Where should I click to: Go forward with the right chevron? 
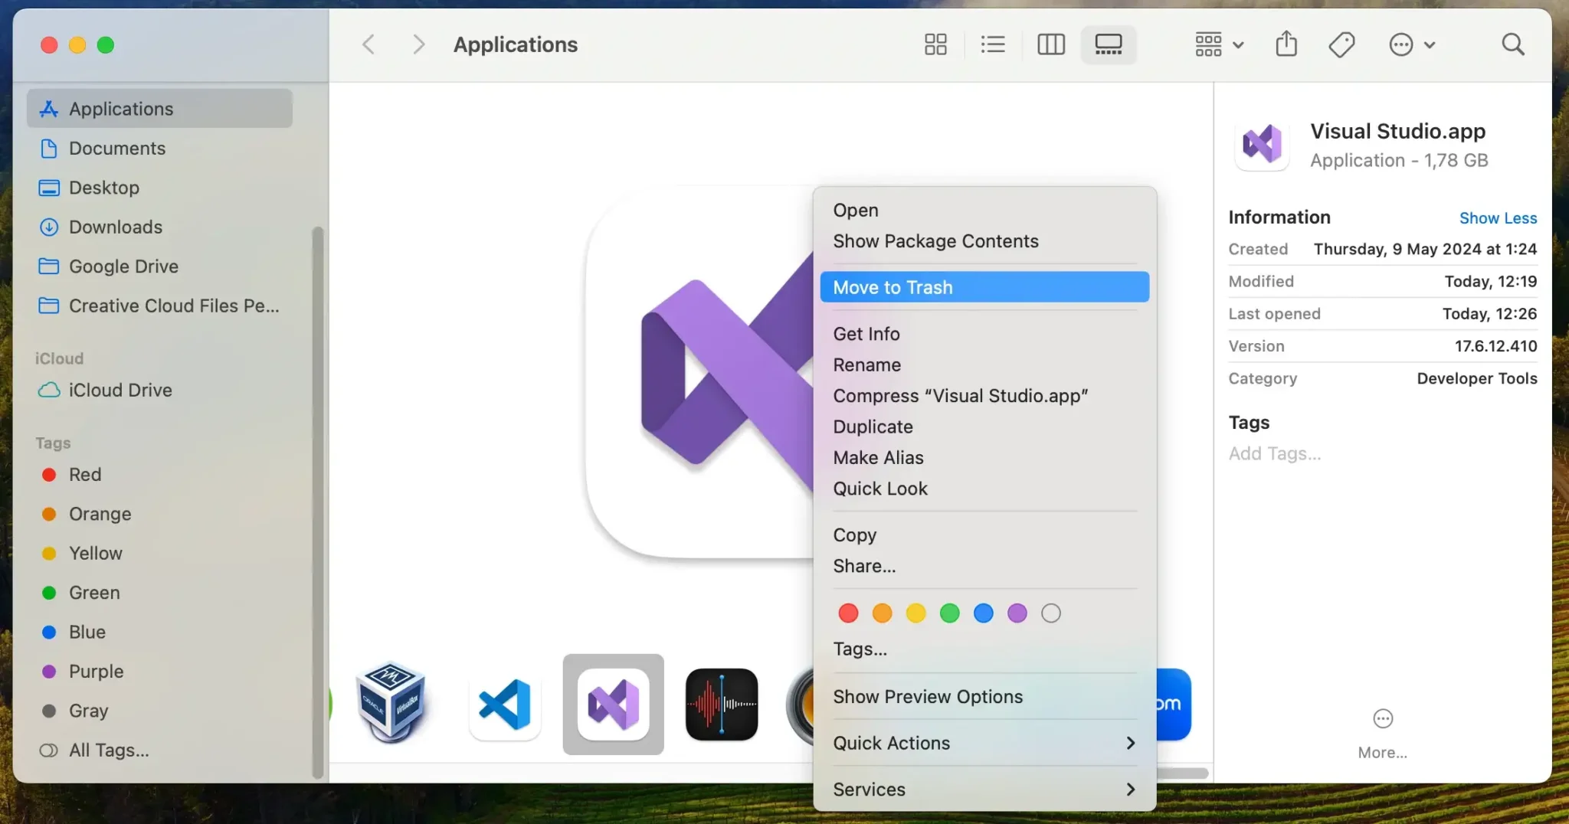click(418, 44)
